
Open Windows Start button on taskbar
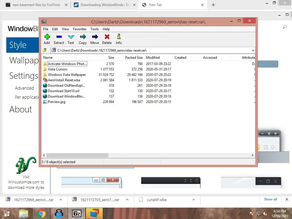point(7,213)
